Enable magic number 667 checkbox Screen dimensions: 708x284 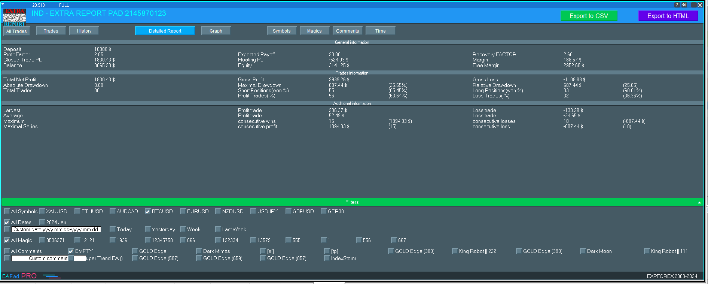tap(394, 240)
